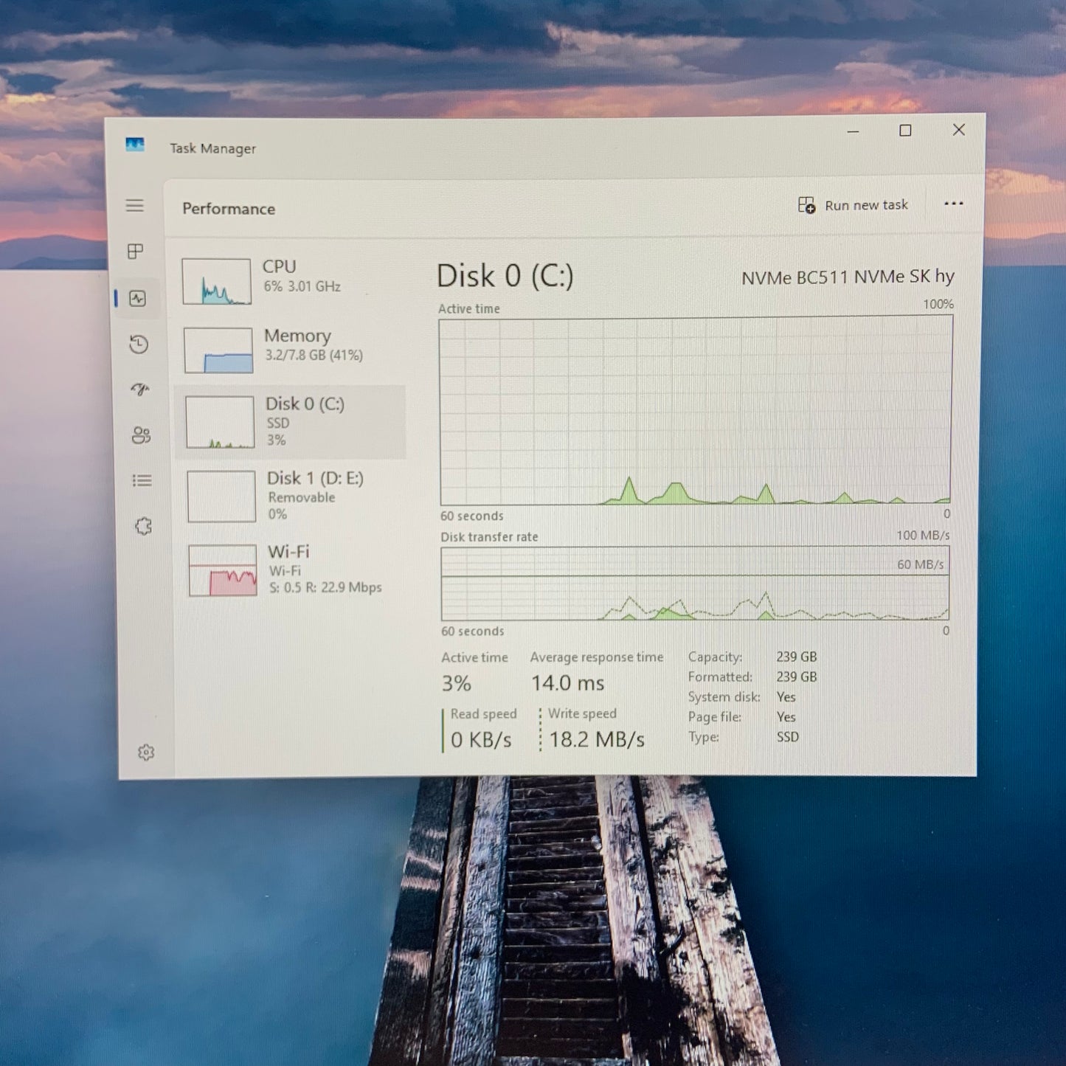Image resolution: width=1066 pixels, height=1066 pixels.
Task: Expand the navigation sidebar hamburger menu
Action: click(x=135, y=207)
